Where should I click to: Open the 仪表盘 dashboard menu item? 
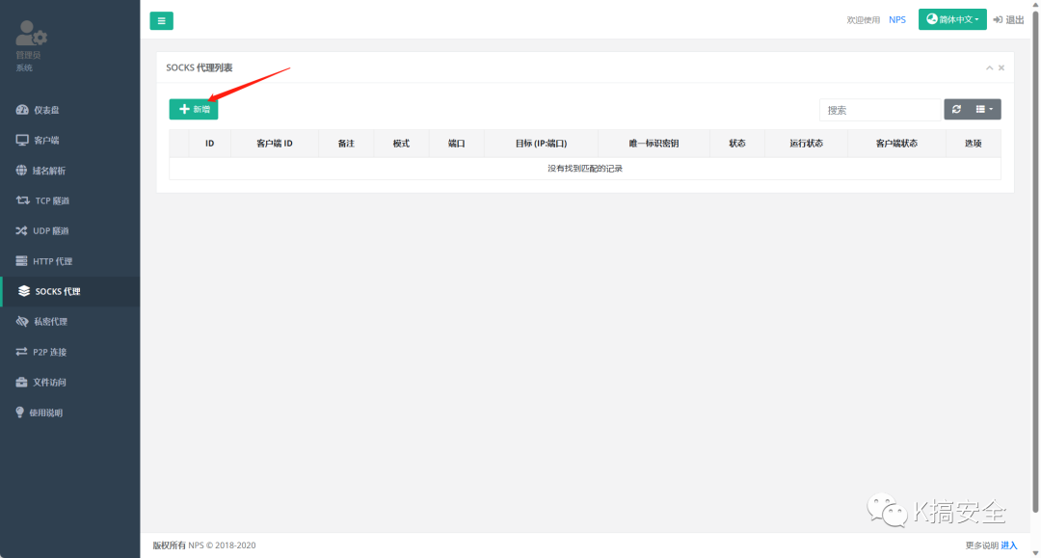coord(69,110)
